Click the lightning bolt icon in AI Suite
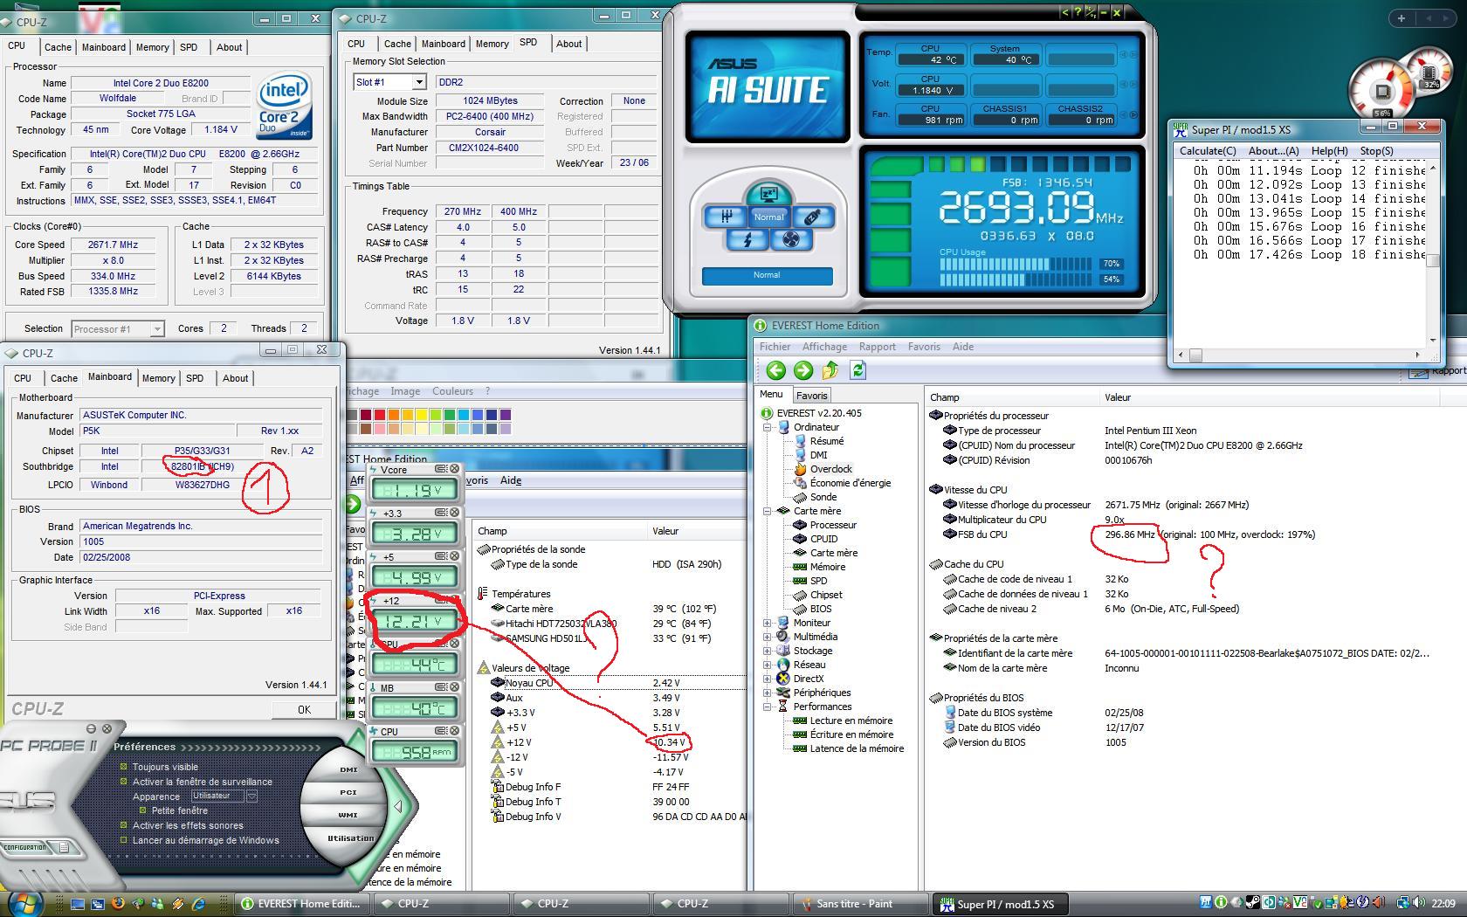The image size is (1467, 917). click(747, 239)
